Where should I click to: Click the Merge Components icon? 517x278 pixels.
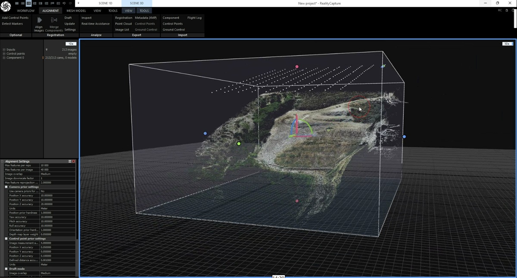coord(54,20)
